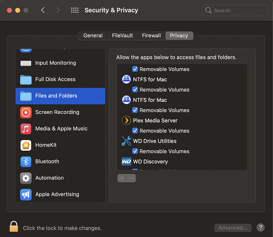Click the Full Disk Access folder icon
The height and width of the screenshot is (237, 273).
tap(26, 80)
